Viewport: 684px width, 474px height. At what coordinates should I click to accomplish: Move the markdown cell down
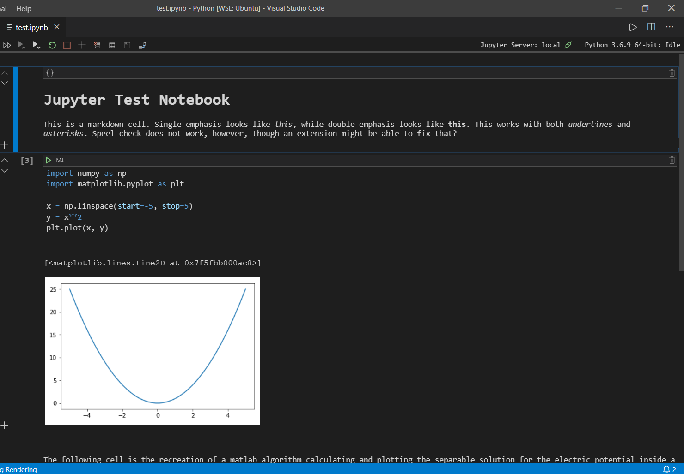click(x=5, y=83)
